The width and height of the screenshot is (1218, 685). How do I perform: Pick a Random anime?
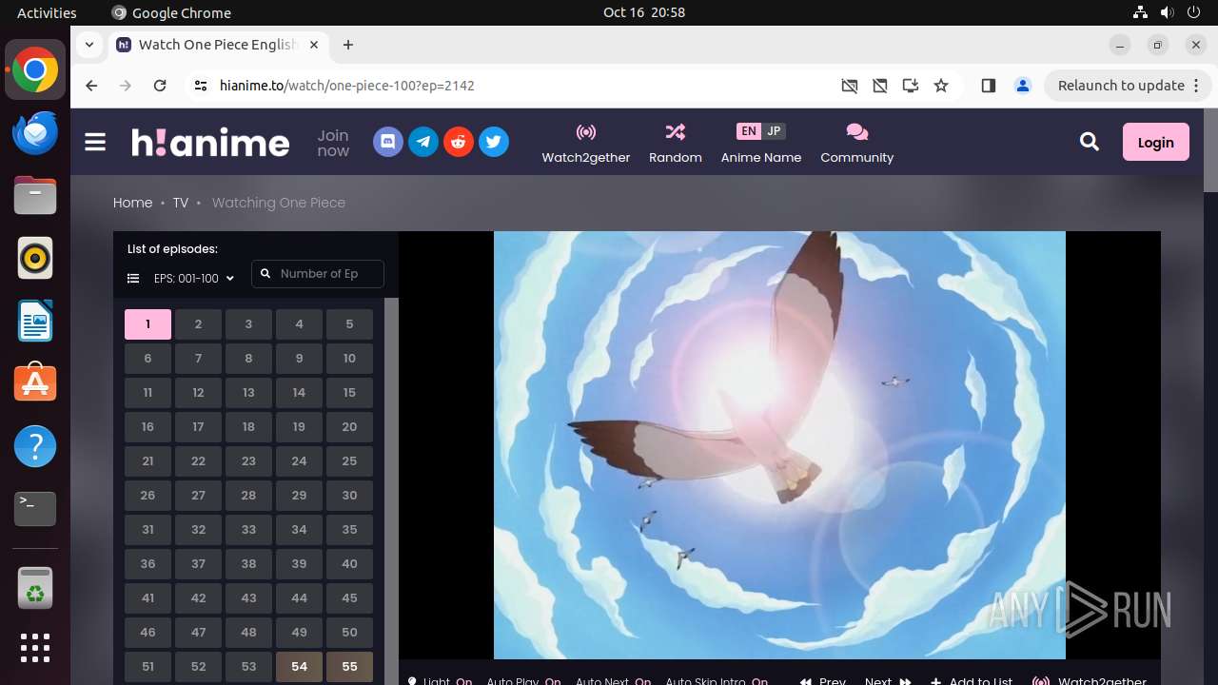676,144
